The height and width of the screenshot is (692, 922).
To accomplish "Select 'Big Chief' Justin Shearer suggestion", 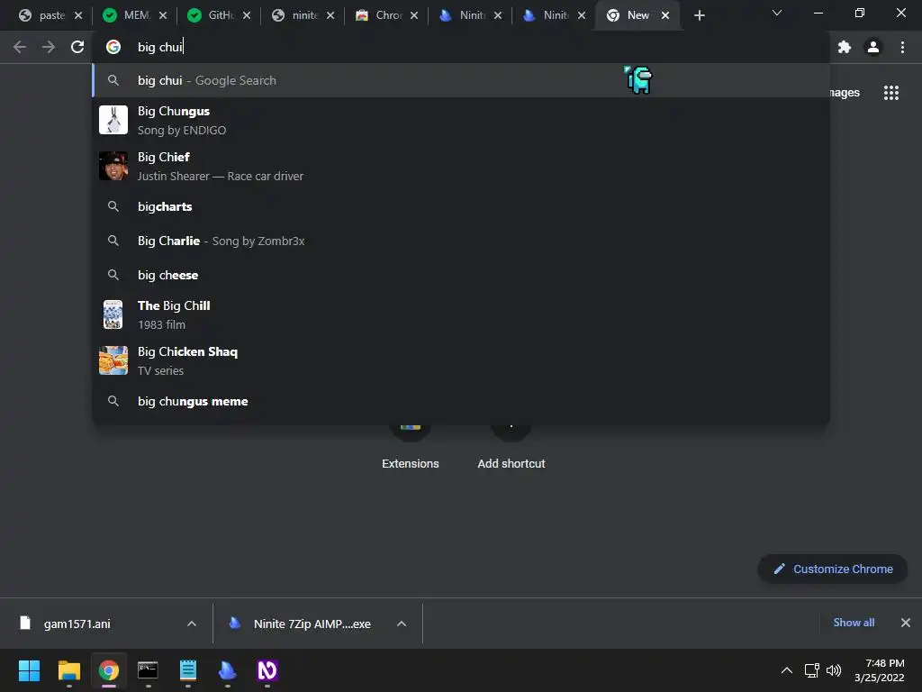I will pos(461,166).
